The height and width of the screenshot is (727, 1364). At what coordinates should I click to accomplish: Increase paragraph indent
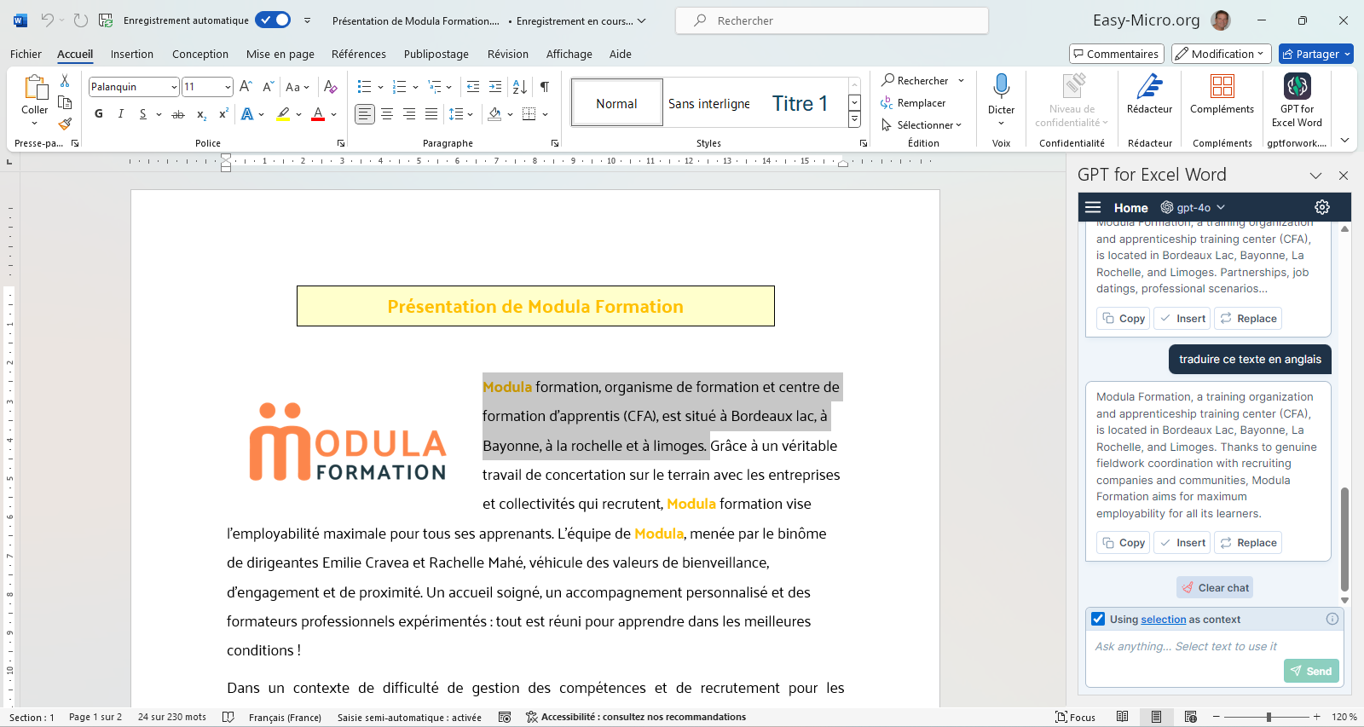pos(495,87)
